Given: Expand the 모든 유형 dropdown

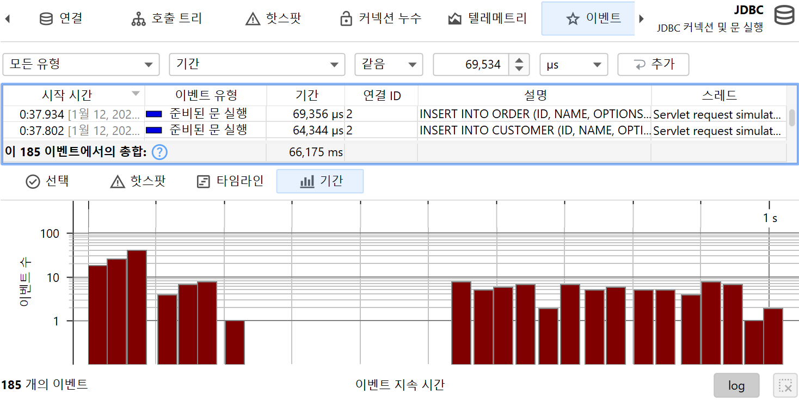Looking at the screenshot, I should [x=81, y=64].
